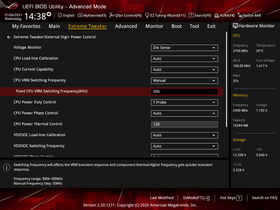Click the 16384 MB capacity value
This screenshot has width=280, height=210.
[240, 126]
